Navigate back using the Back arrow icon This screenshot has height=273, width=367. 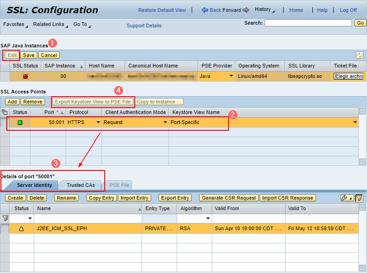pos(204,10)
